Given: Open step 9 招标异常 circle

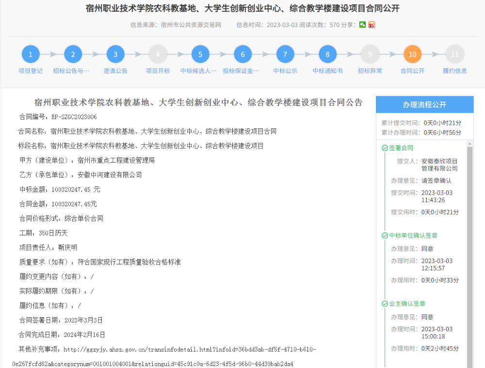Looking at the screenshot, I should tap(370, 54).
